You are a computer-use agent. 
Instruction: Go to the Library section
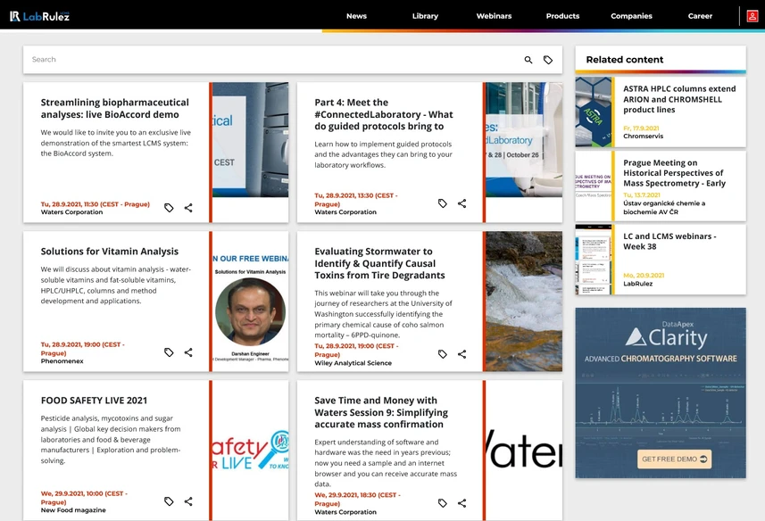point(425,16)
